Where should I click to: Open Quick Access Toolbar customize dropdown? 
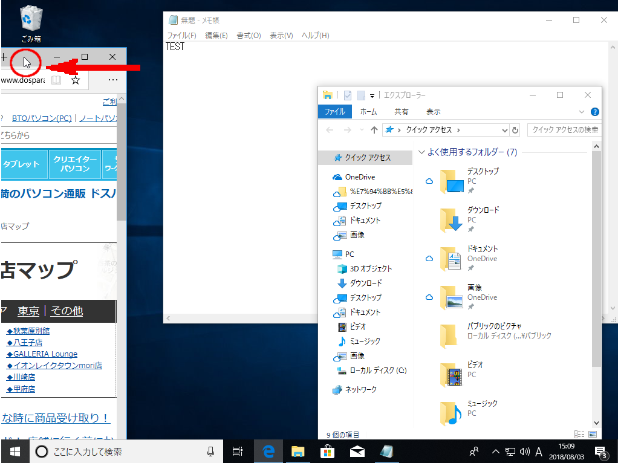(372, 96)
